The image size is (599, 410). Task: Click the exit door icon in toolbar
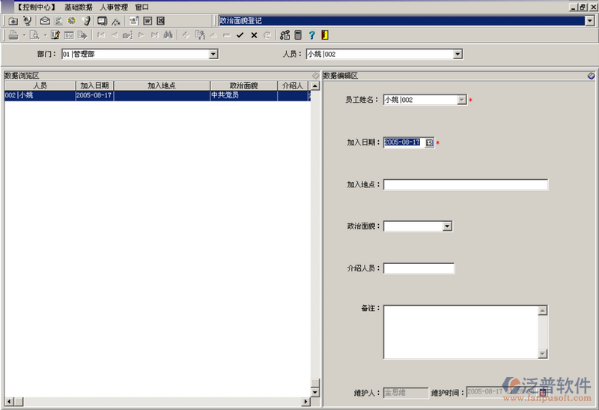point(324,35)
